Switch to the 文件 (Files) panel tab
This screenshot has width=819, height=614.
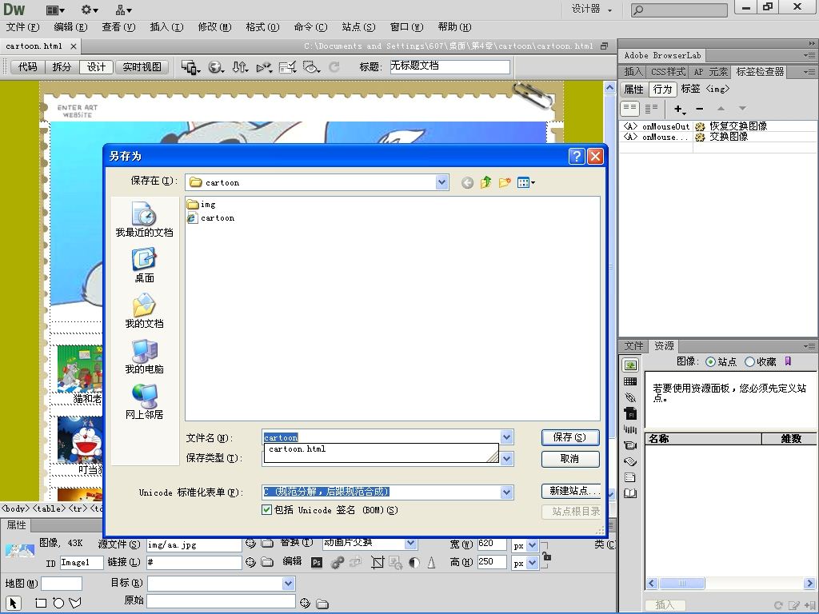point(633,345)
